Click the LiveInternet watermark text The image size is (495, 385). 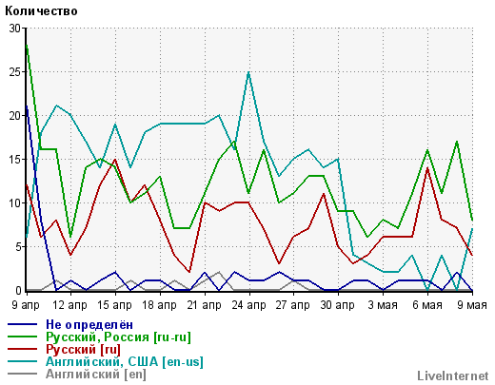click(453, 376)
